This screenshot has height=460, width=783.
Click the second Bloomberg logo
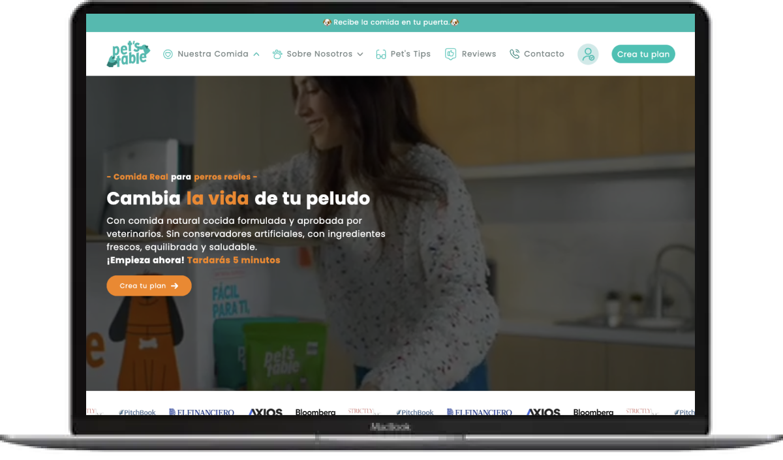coord(594,412)
